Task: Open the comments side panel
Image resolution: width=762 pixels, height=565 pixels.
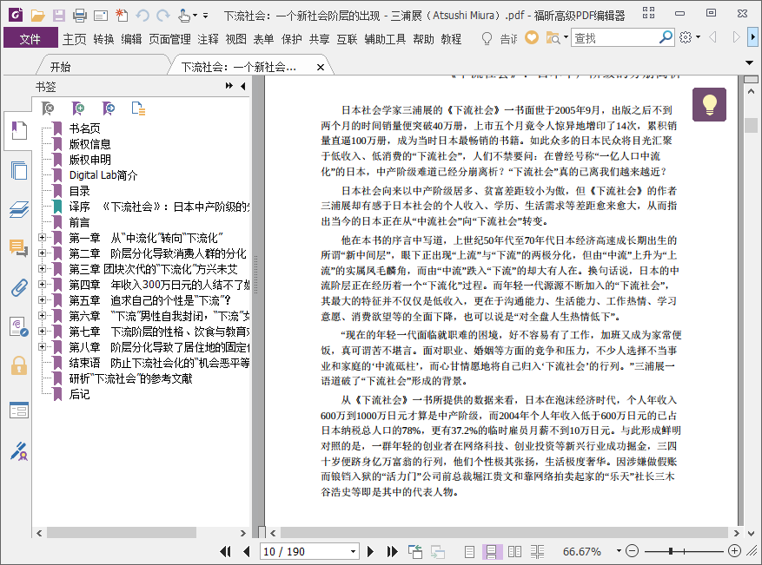Action: click(18, 248)
